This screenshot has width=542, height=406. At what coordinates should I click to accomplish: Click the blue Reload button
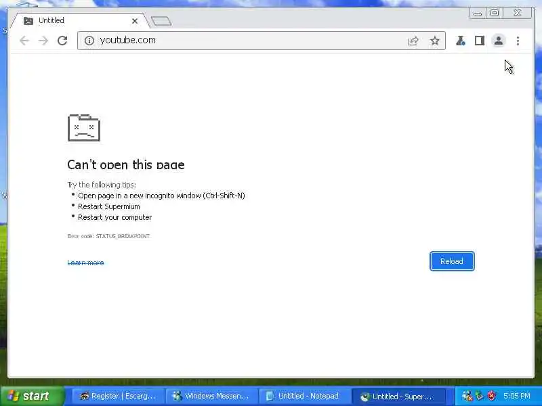point(452,261)
